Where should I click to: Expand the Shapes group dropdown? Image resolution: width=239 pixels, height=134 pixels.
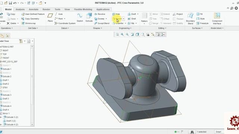point(97,28)
